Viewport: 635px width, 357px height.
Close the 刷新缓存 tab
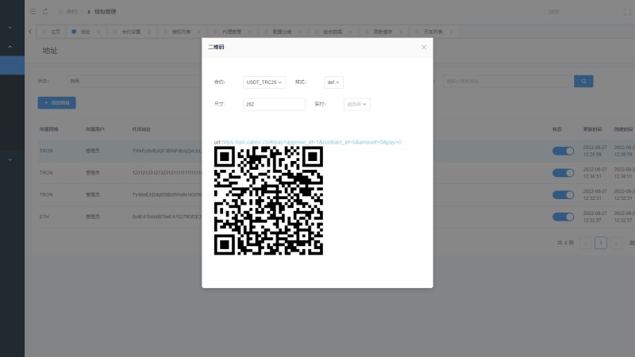point(401,32)
